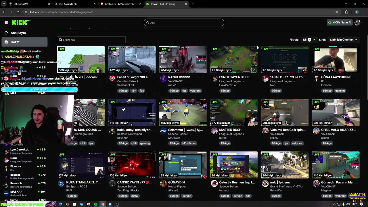
Task: Open the user profile avatar menu
Action: click(357, 22)
